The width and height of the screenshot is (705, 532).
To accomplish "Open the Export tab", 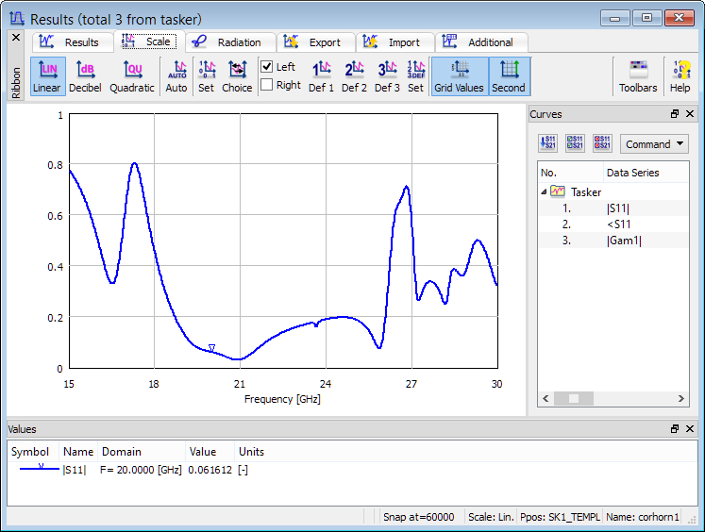I will point(314,42).
